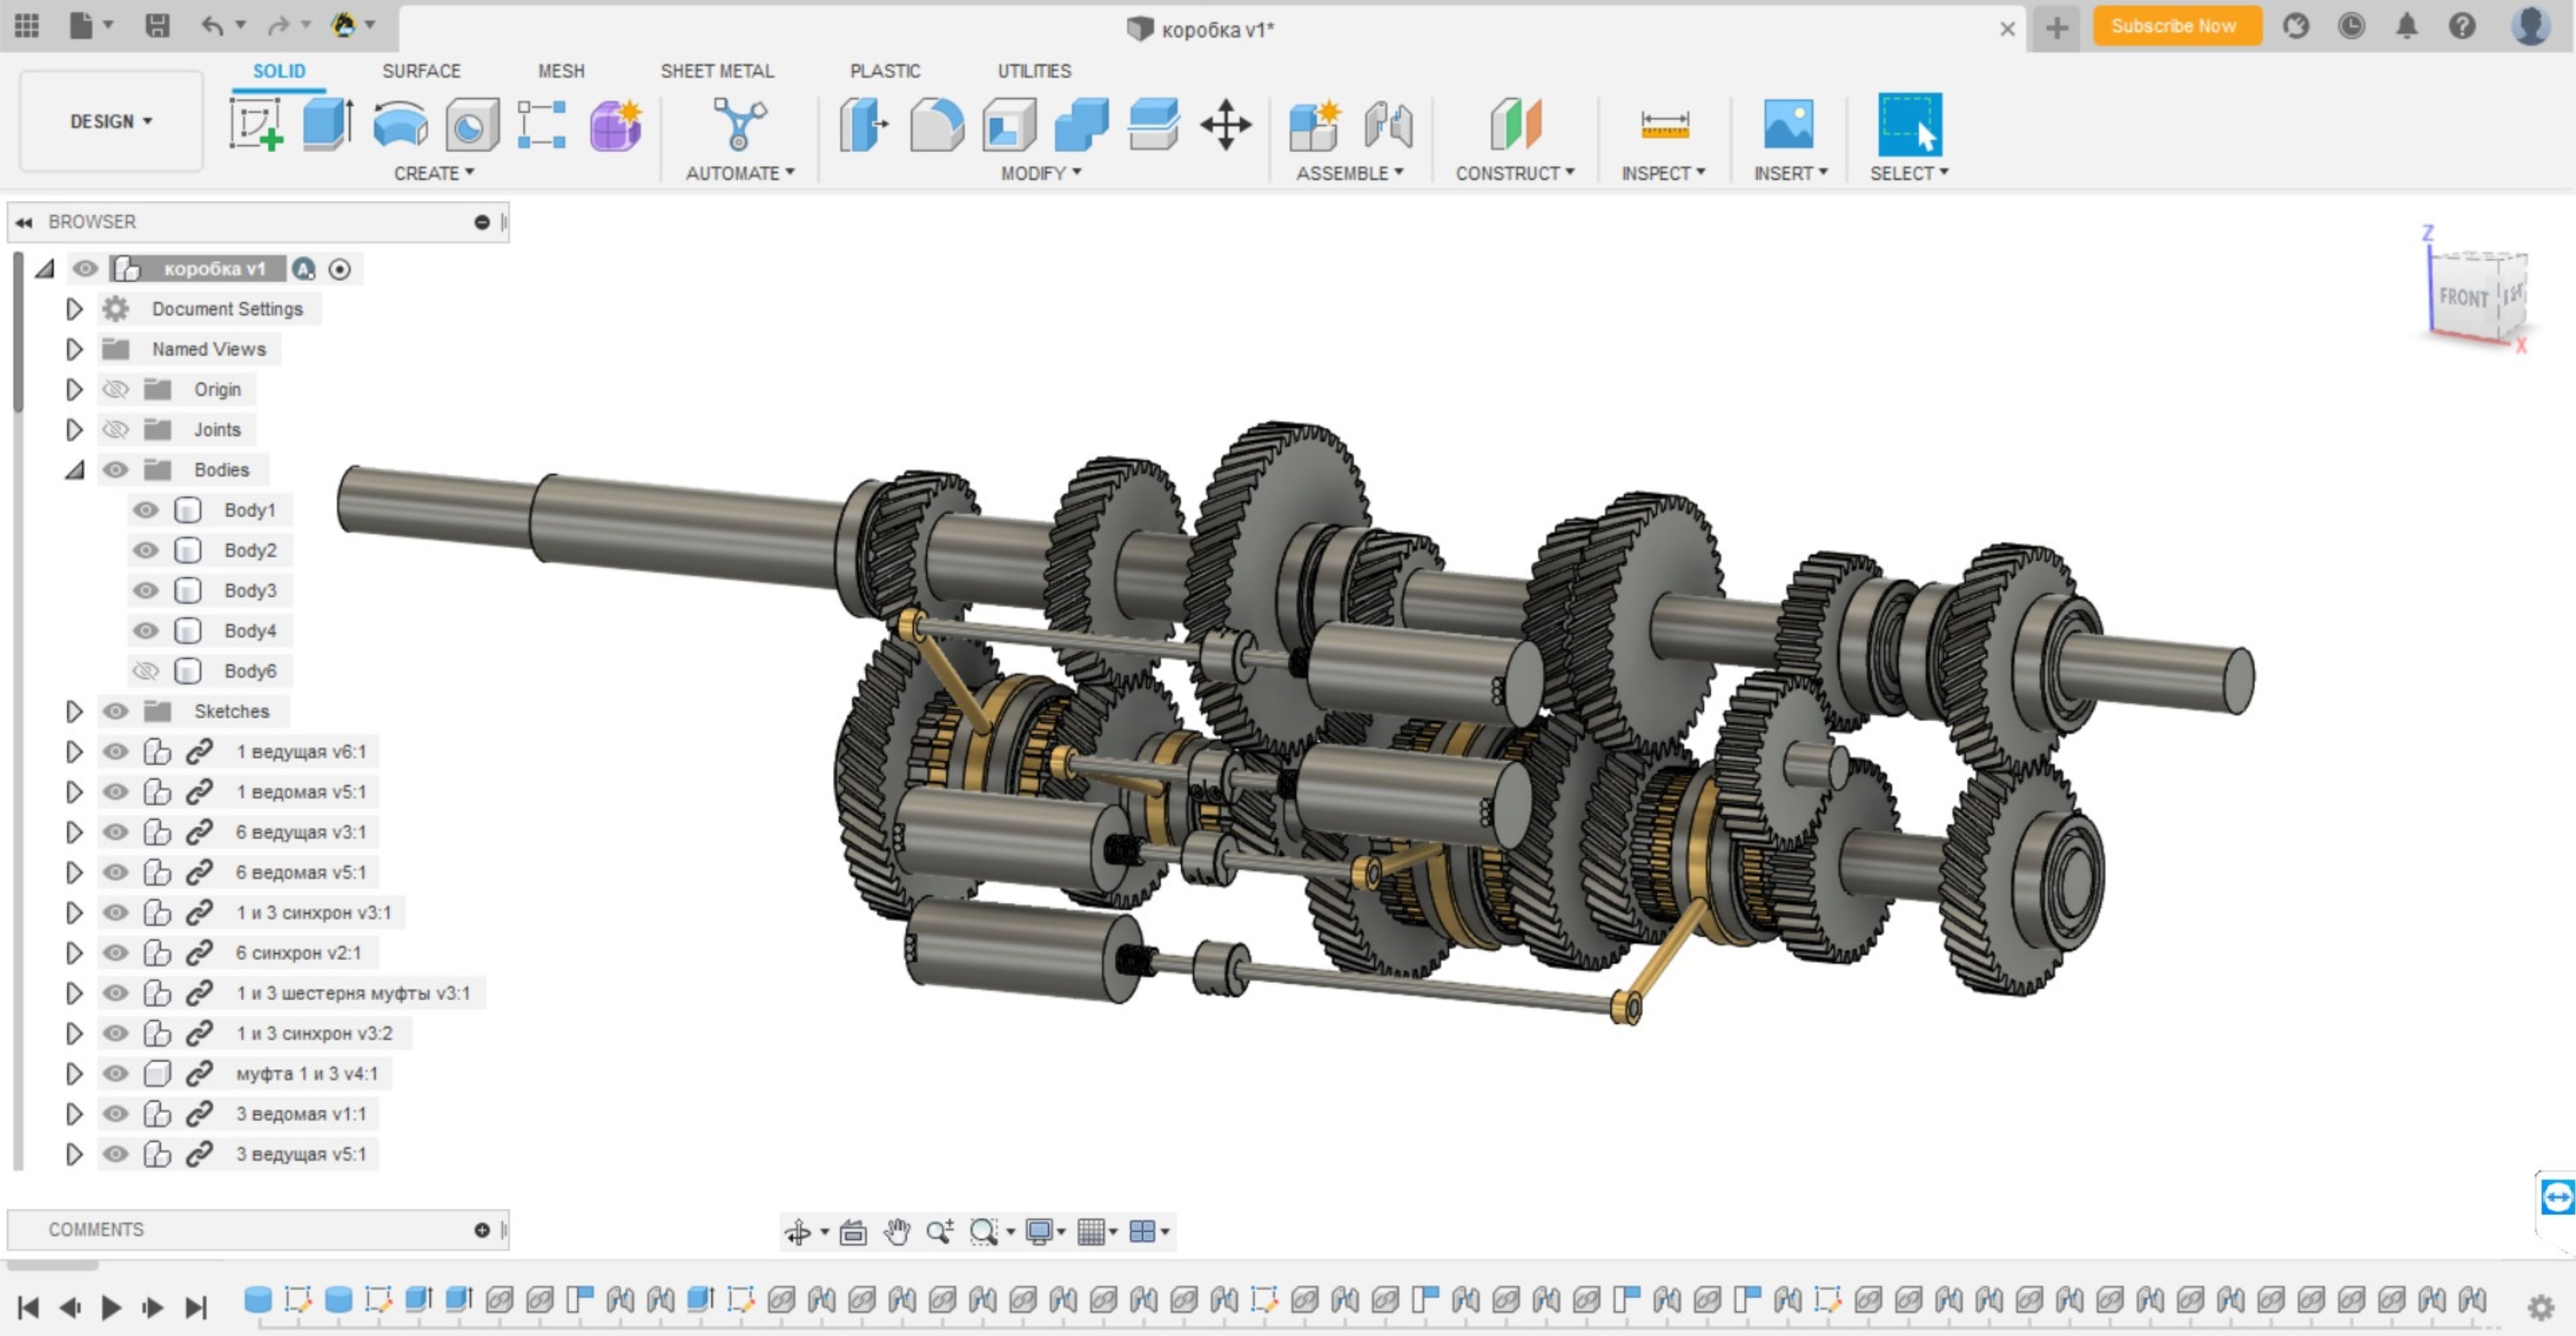
Task: Expand component муфта 1 и 3 v4:1
Action: (x=74, y=1073)
